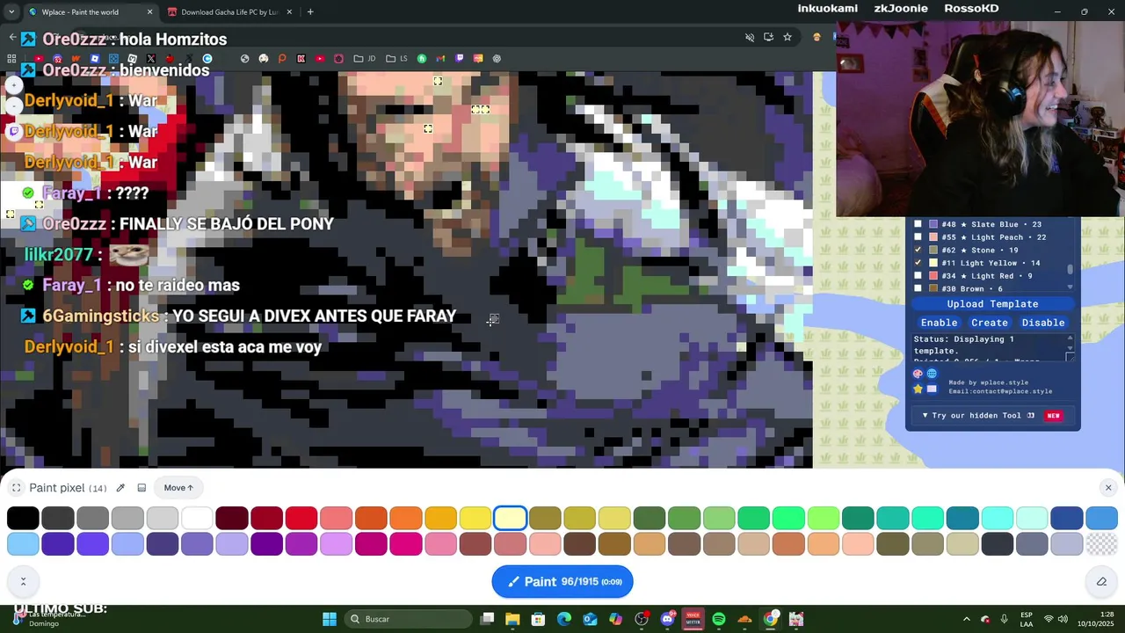Viewport: 1125px width, 633px height.
Task: Select the white color swatch
Action: pyautogui.click(x=198, y=519)
